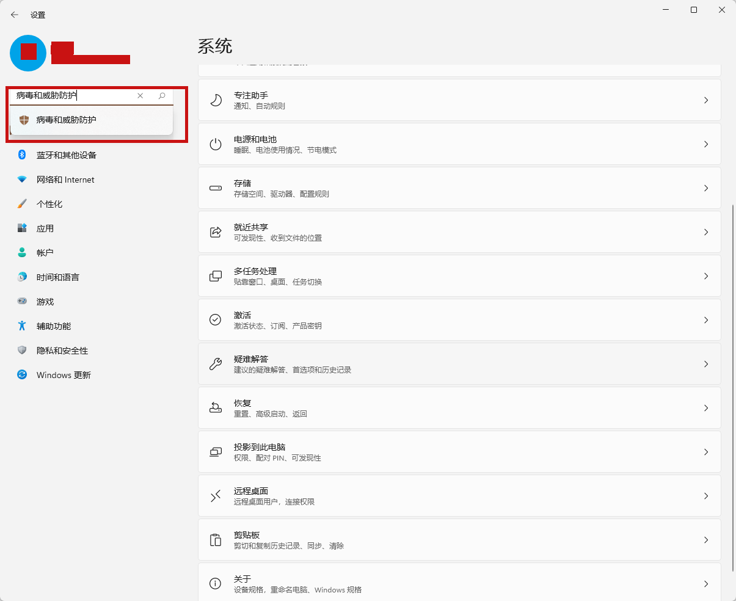Click the recovery icon beside 恢复
736x601 pixels.
coord(216,408)
